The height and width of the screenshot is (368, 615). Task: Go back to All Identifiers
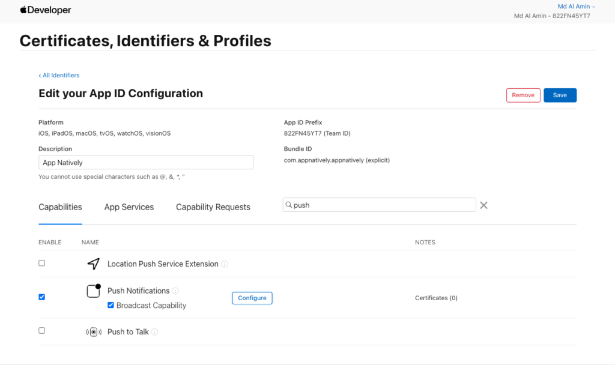[x=59, y=75]
